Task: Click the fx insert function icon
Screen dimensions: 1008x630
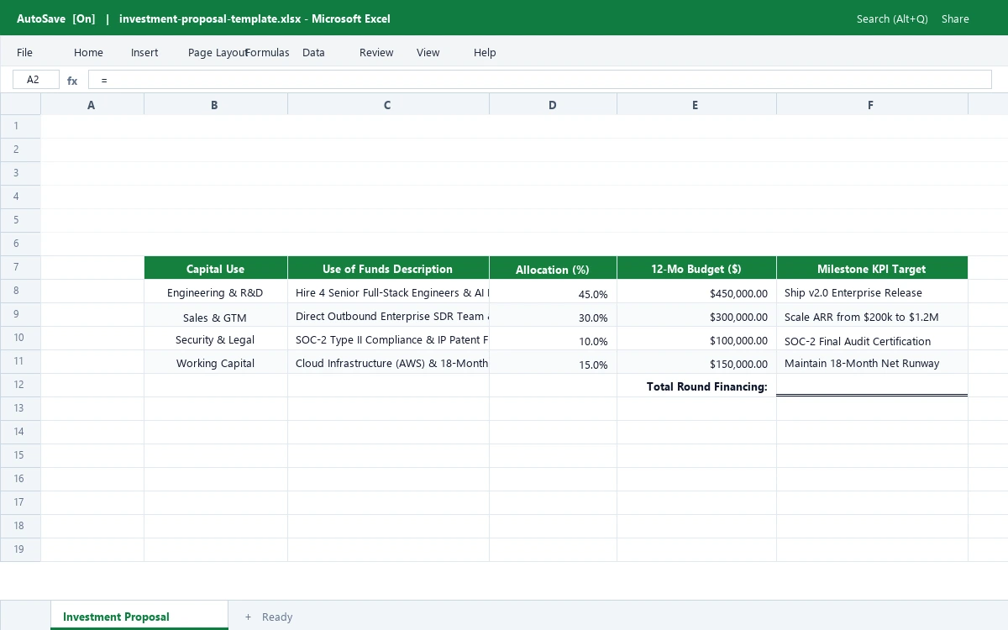Action: [x=72, y=81]
